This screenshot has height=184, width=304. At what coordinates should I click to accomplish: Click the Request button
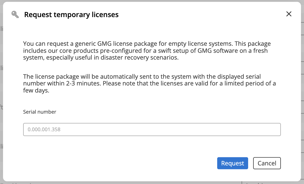pyautogui.click(x=233, y=163)
